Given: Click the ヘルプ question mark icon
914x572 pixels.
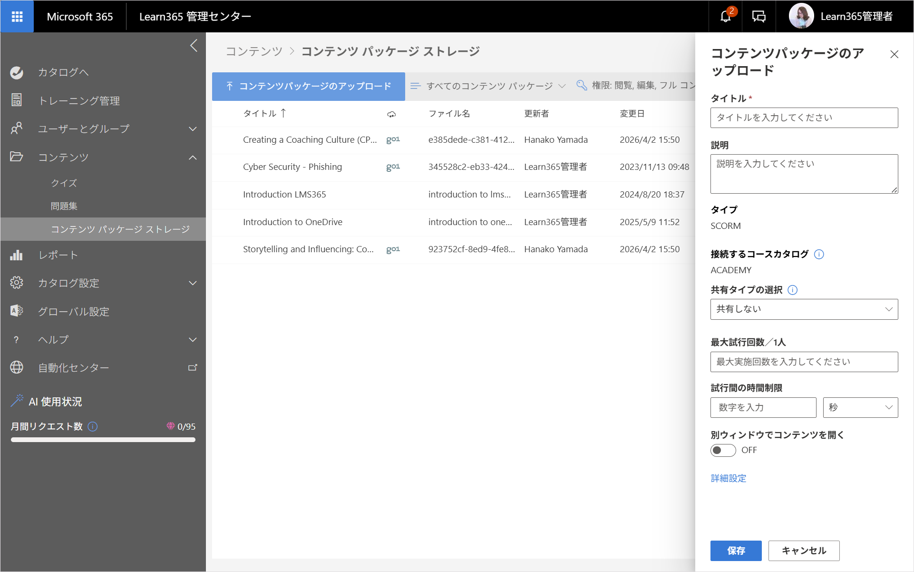Looking at the screenshot, I should pyautogui.click(x=17, y=339).
